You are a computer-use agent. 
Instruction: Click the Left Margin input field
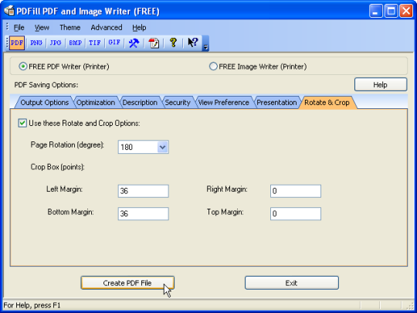tap(144, 191)
